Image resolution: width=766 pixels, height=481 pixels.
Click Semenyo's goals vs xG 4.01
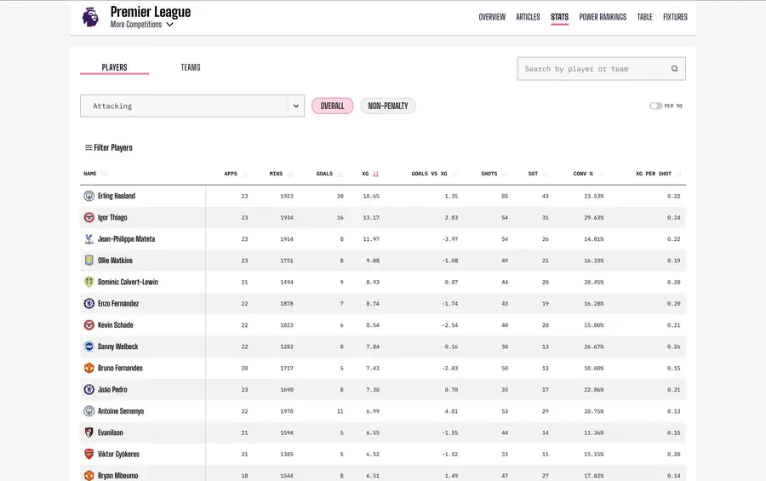tap(451, 411)
